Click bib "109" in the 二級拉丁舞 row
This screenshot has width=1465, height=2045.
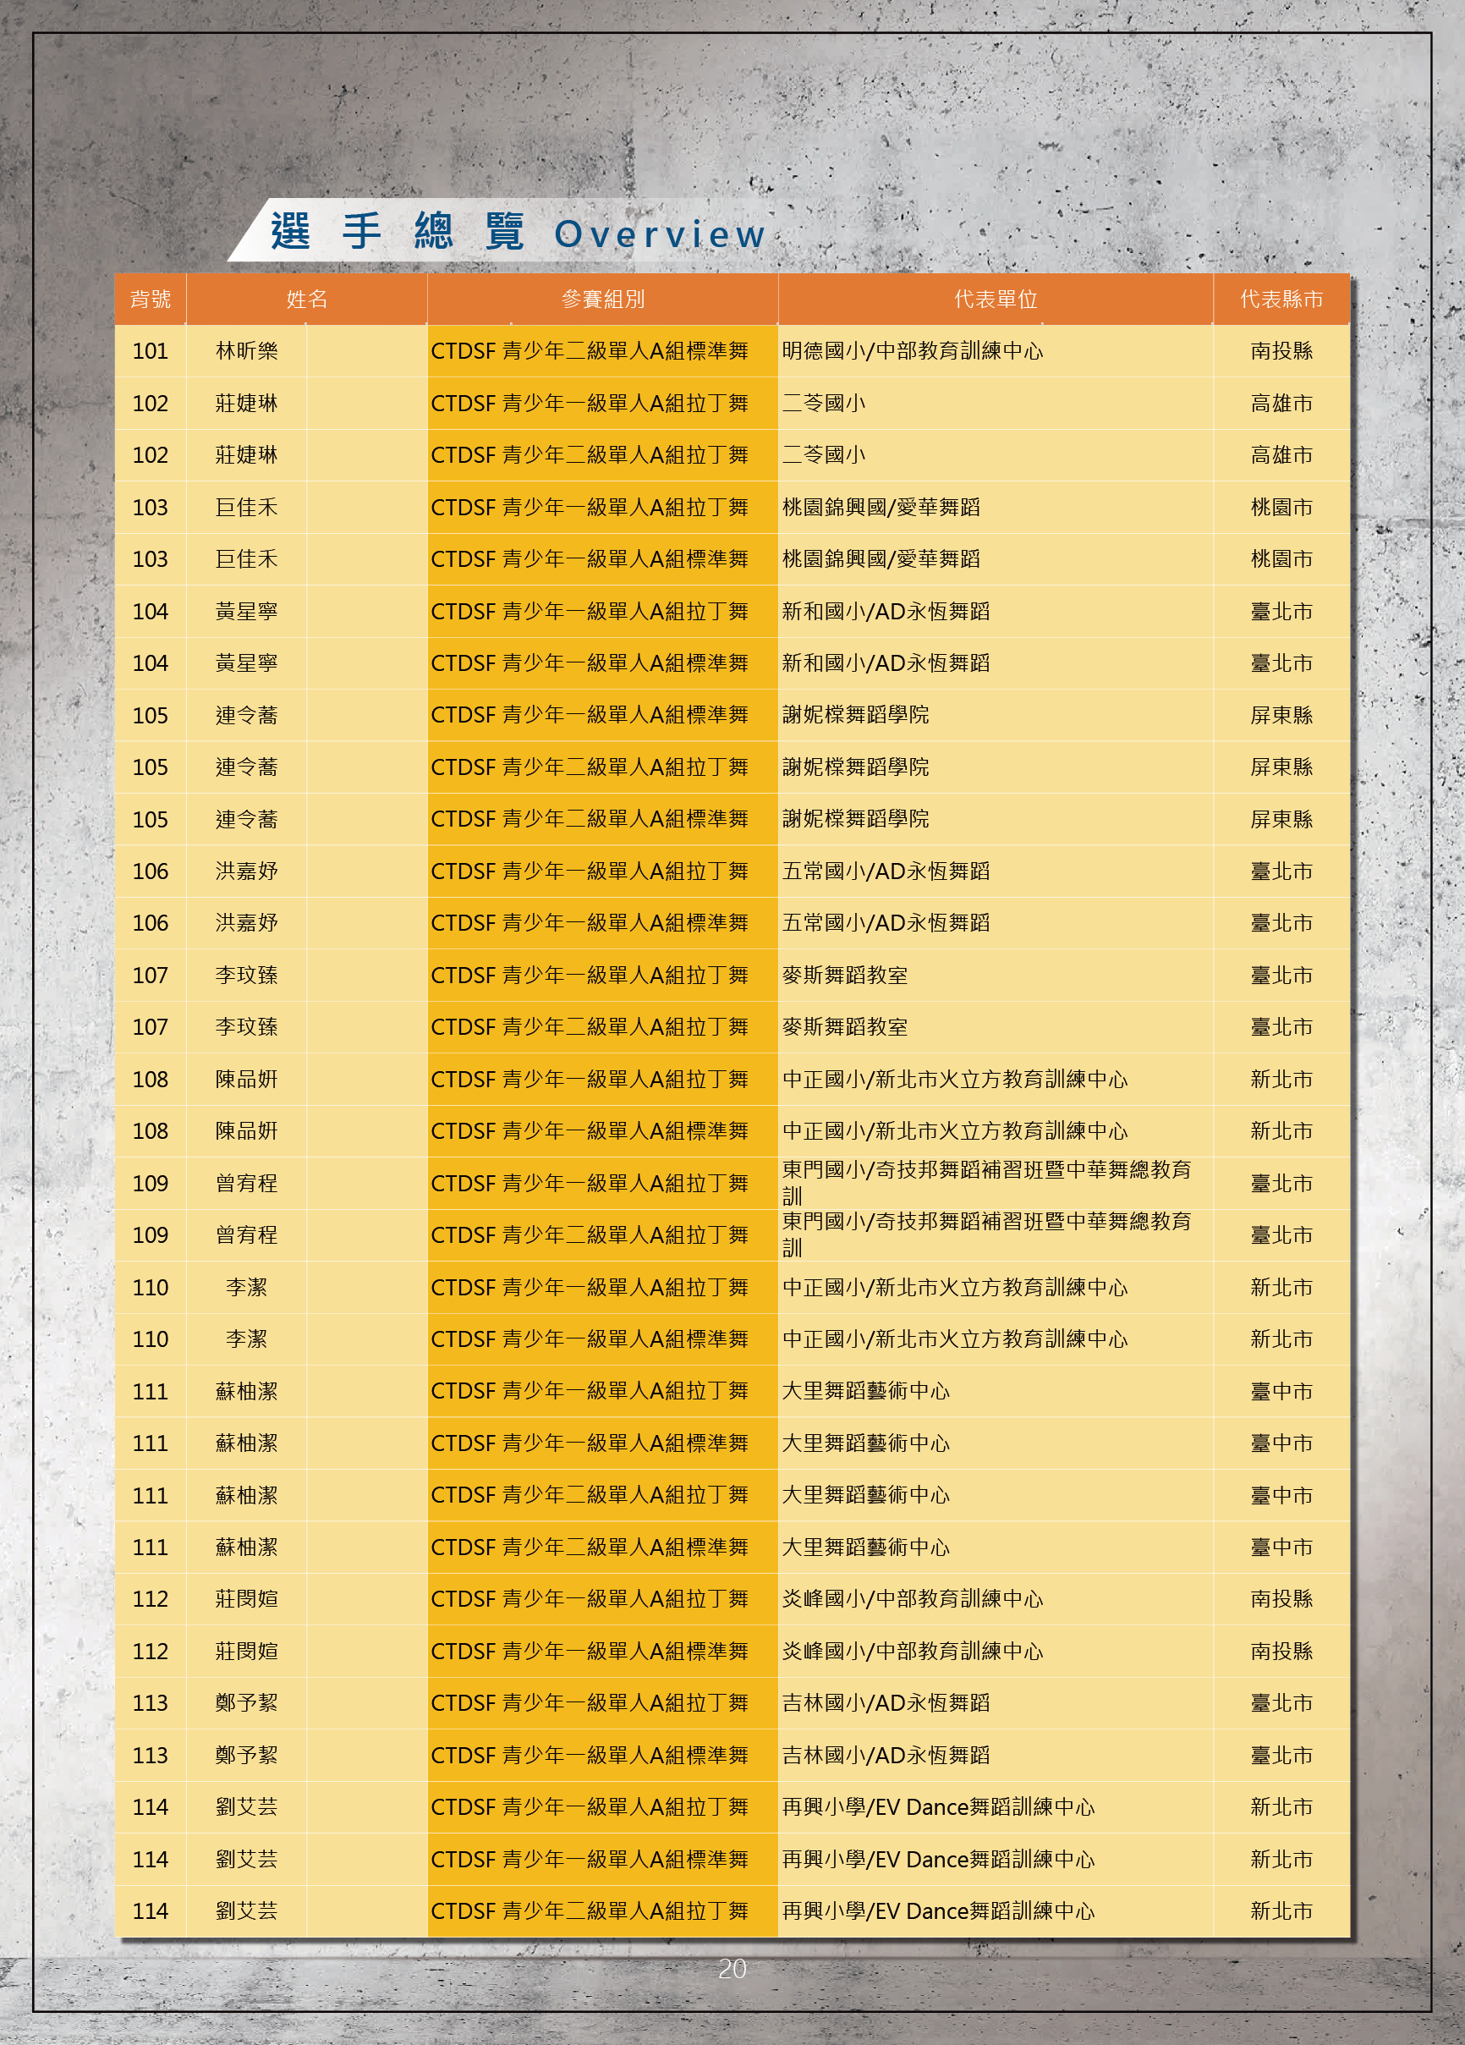[151, 1235]
